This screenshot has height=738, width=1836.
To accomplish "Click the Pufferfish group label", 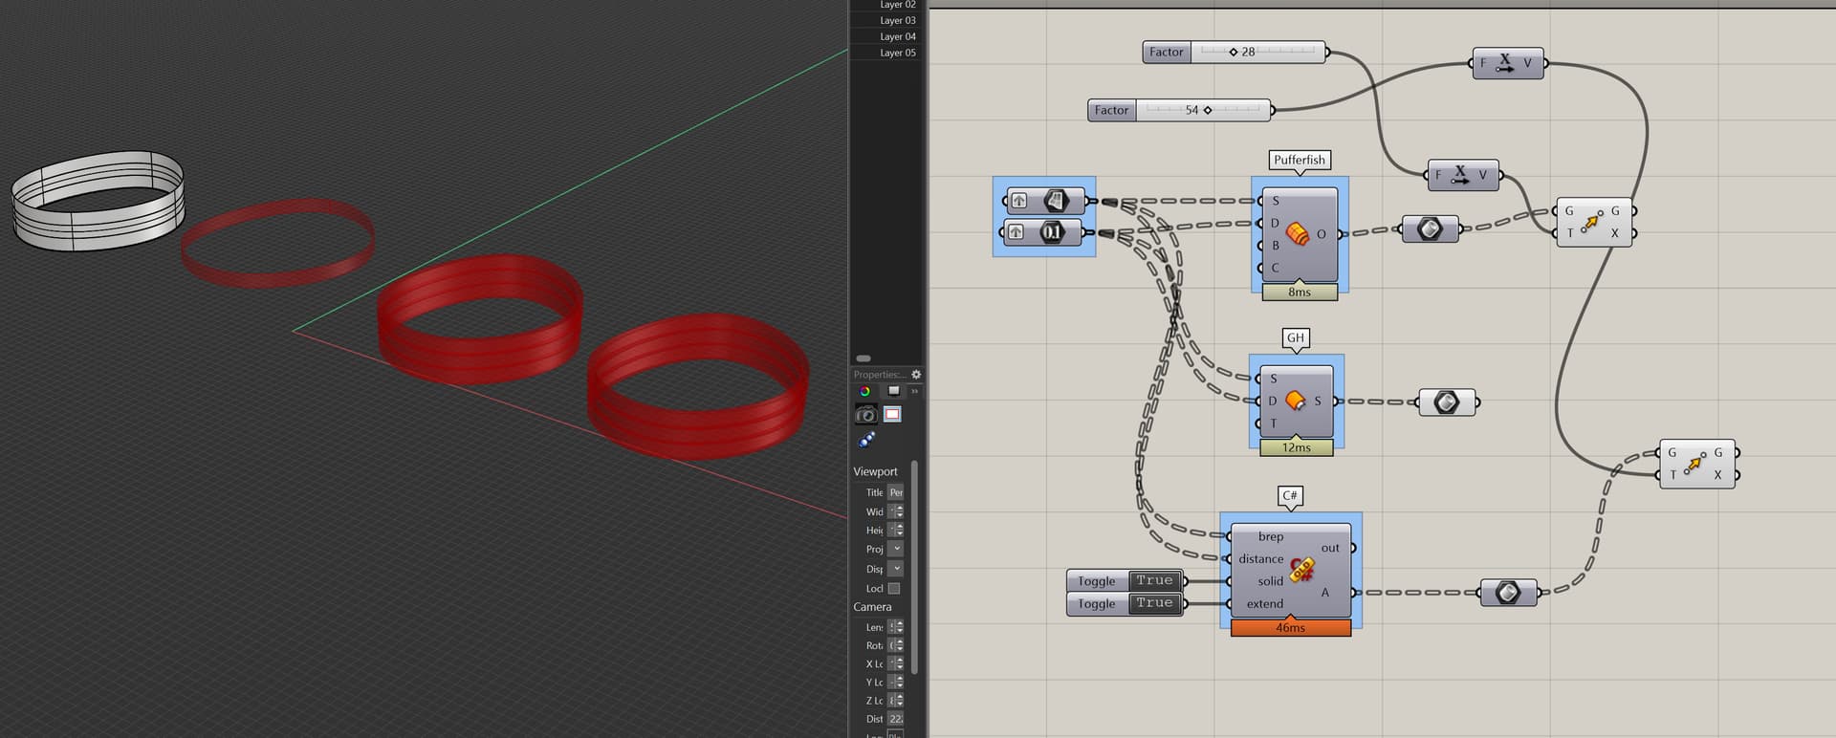I will tap(1300, 160).
